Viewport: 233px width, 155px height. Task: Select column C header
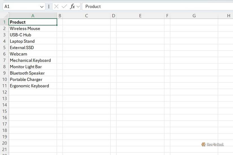point(87,16)
